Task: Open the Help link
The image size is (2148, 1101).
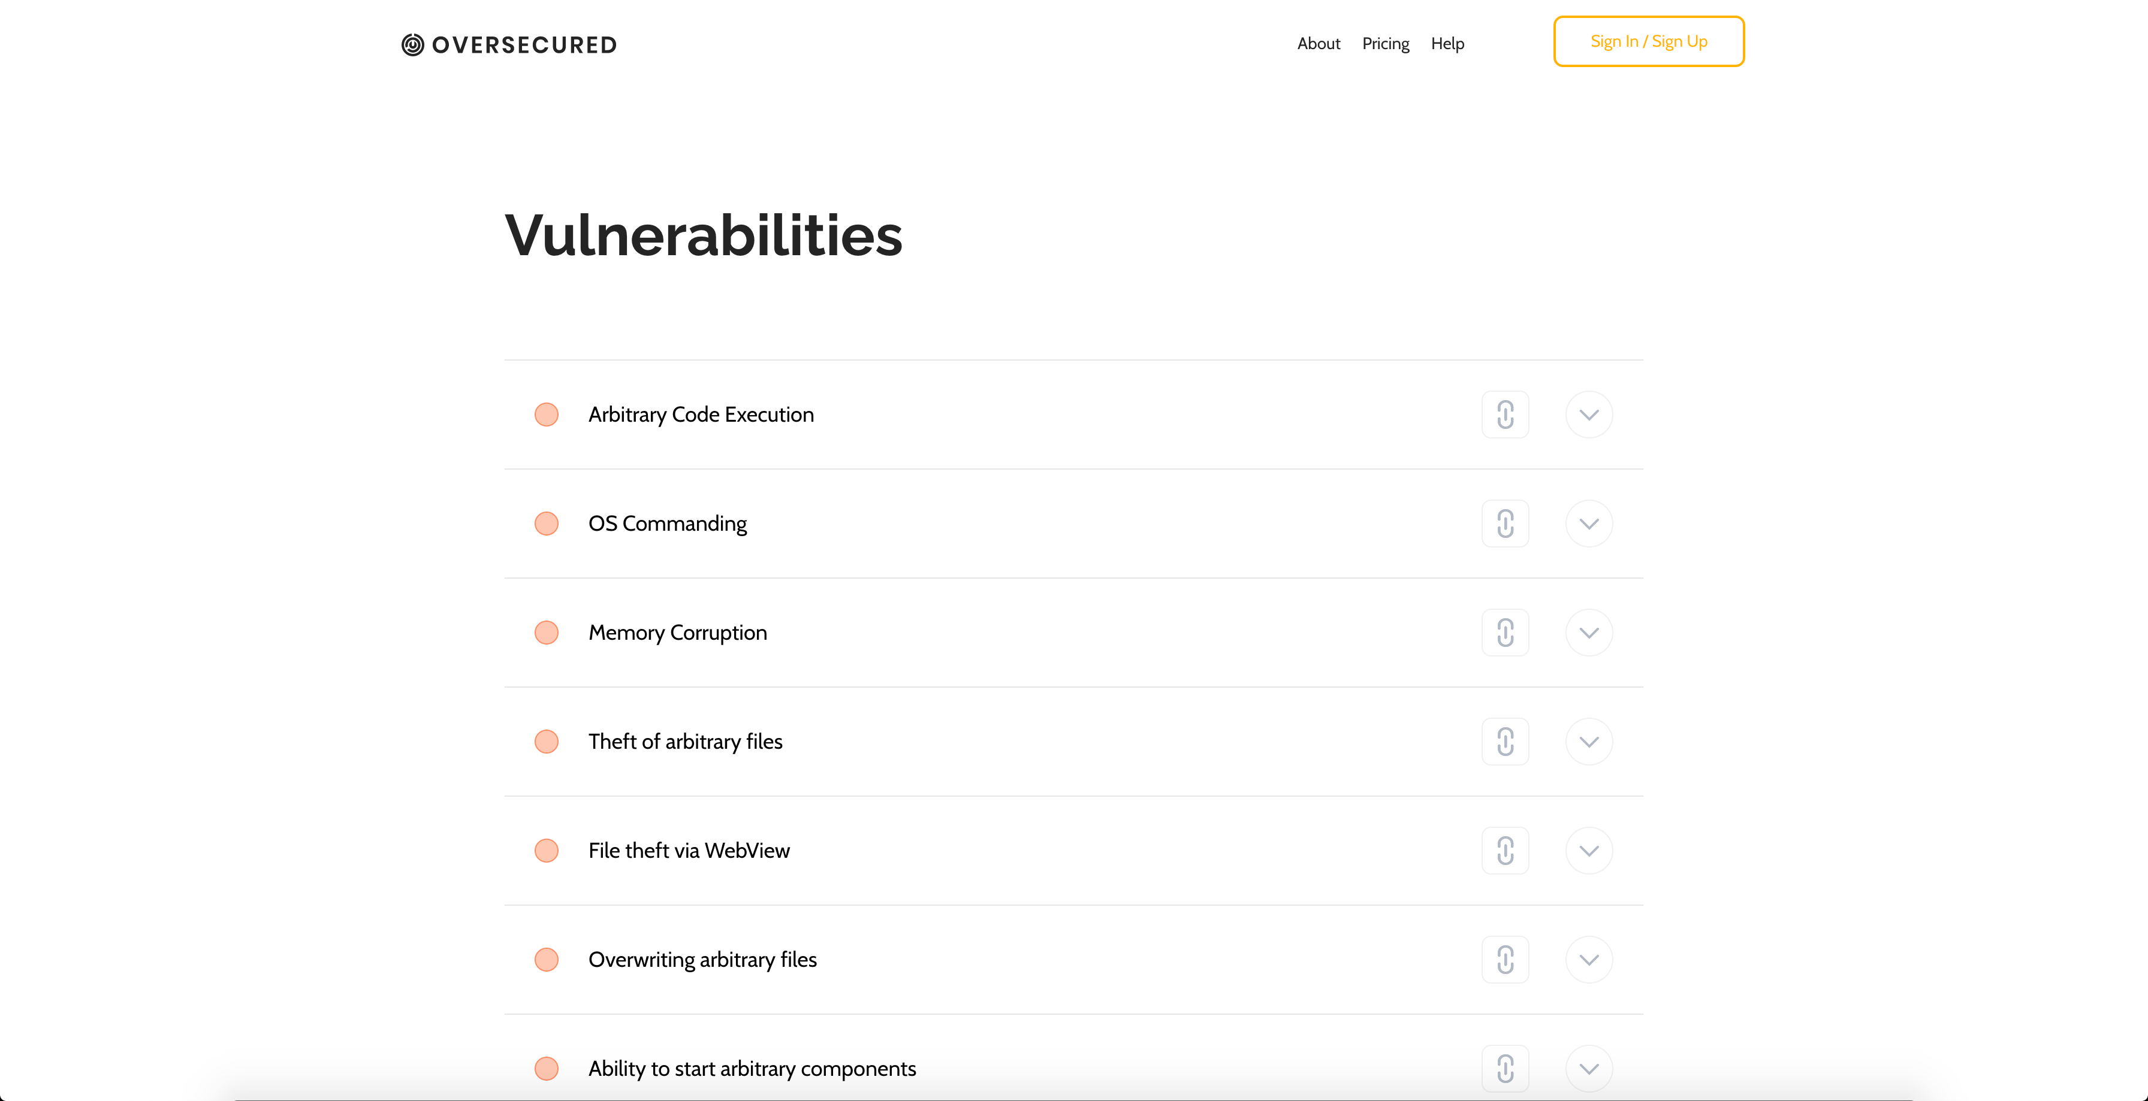Action: click(1447, 43)
